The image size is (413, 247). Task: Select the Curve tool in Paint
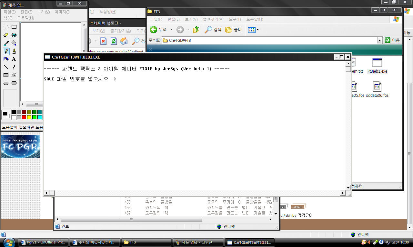[x=14, y=67]
